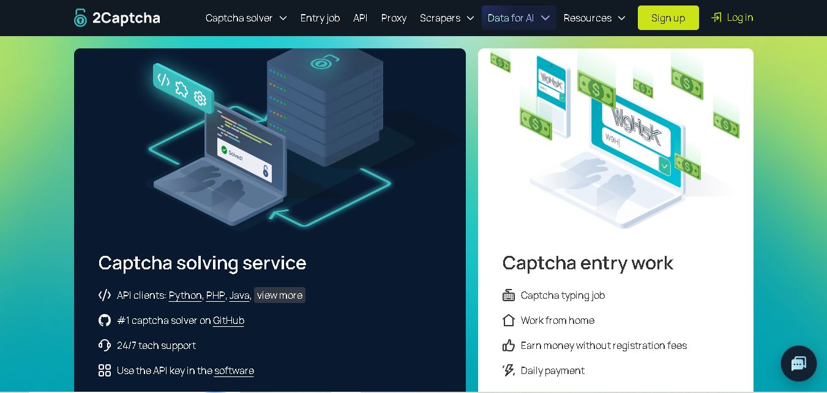The width and height of the screenshot is (827, 393).
Task: Click the house icon beside Work from home
Action: point(509,320)
